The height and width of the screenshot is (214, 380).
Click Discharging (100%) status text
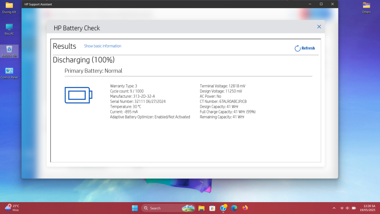[x=83, y=60]
